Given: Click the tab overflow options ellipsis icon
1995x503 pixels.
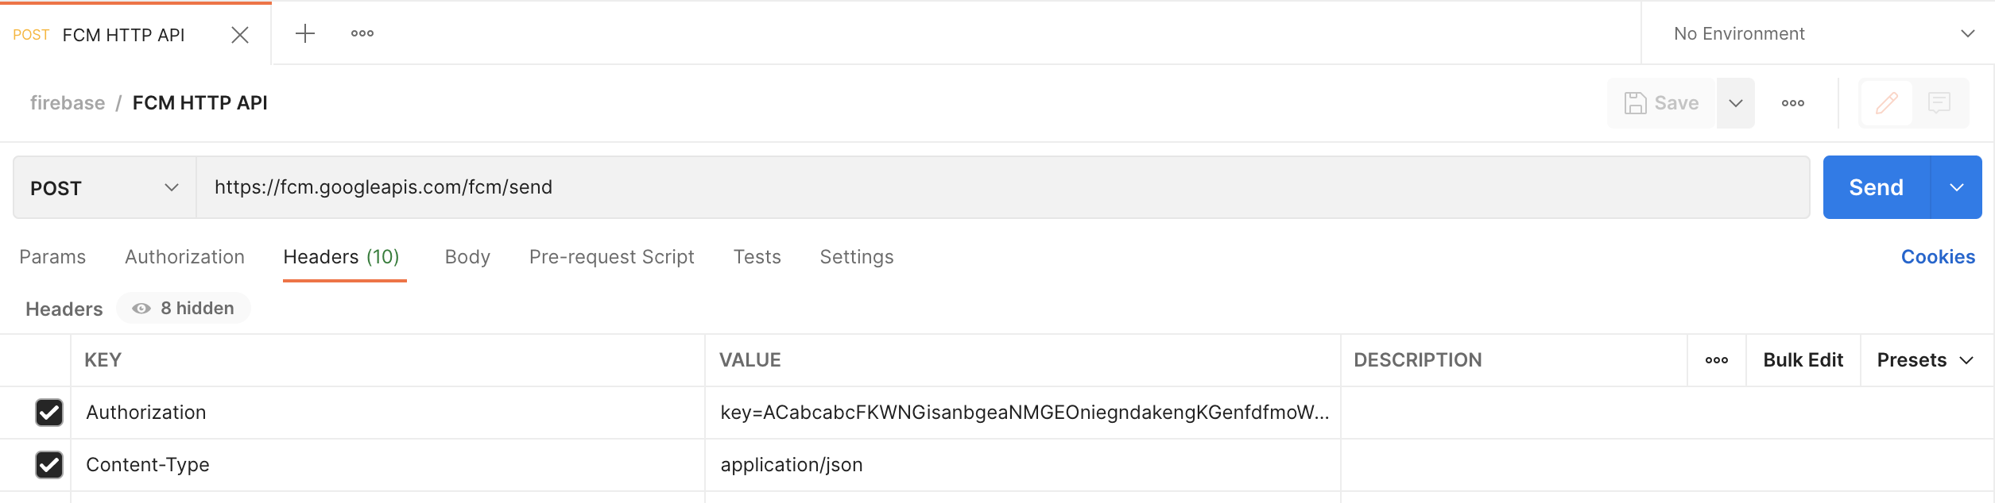Looking at the screenshot, I should tap(362, 33).
